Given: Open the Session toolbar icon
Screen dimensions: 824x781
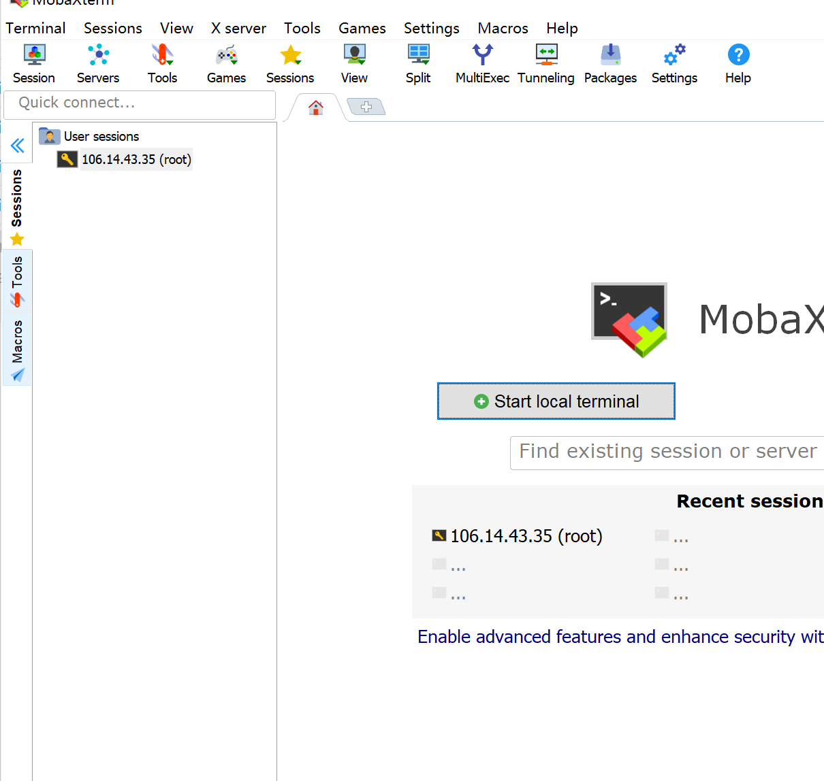Looking at the screenshot, I should (x=34, y=65).
